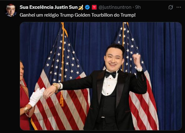Open Justin Sun's profile avatar

(x=11, y=10)
